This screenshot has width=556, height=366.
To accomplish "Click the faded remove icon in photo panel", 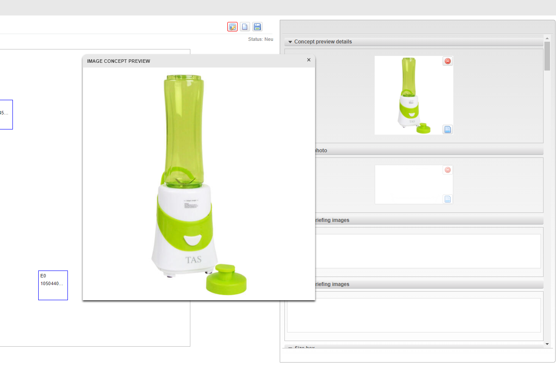I will pyautogui.click(x=448, y=170).
